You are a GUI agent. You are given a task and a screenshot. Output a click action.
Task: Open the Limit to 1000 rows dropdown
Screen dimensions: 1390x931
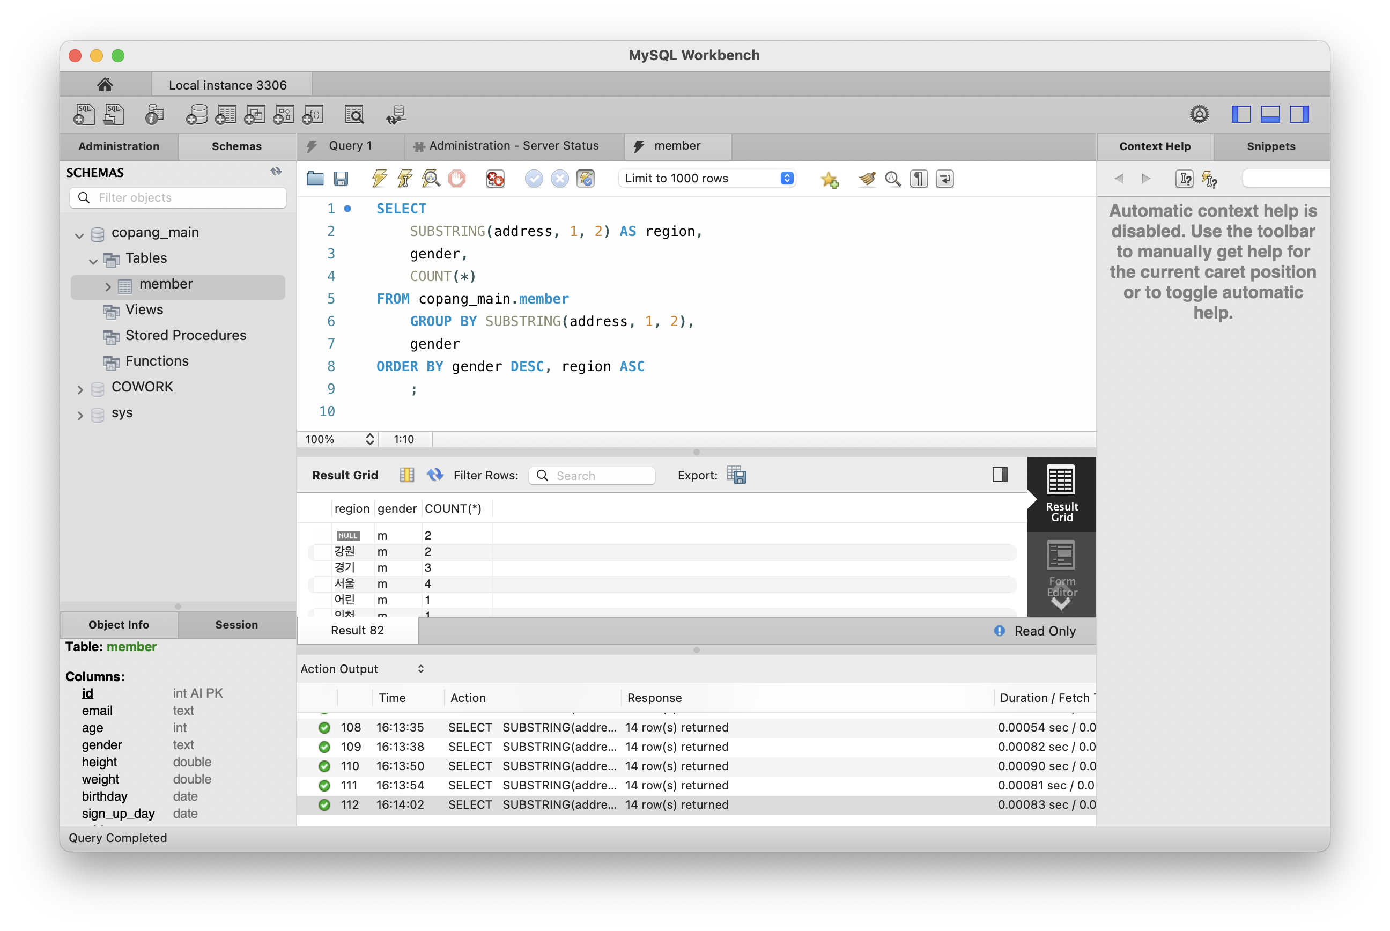[x=707, y=178]
